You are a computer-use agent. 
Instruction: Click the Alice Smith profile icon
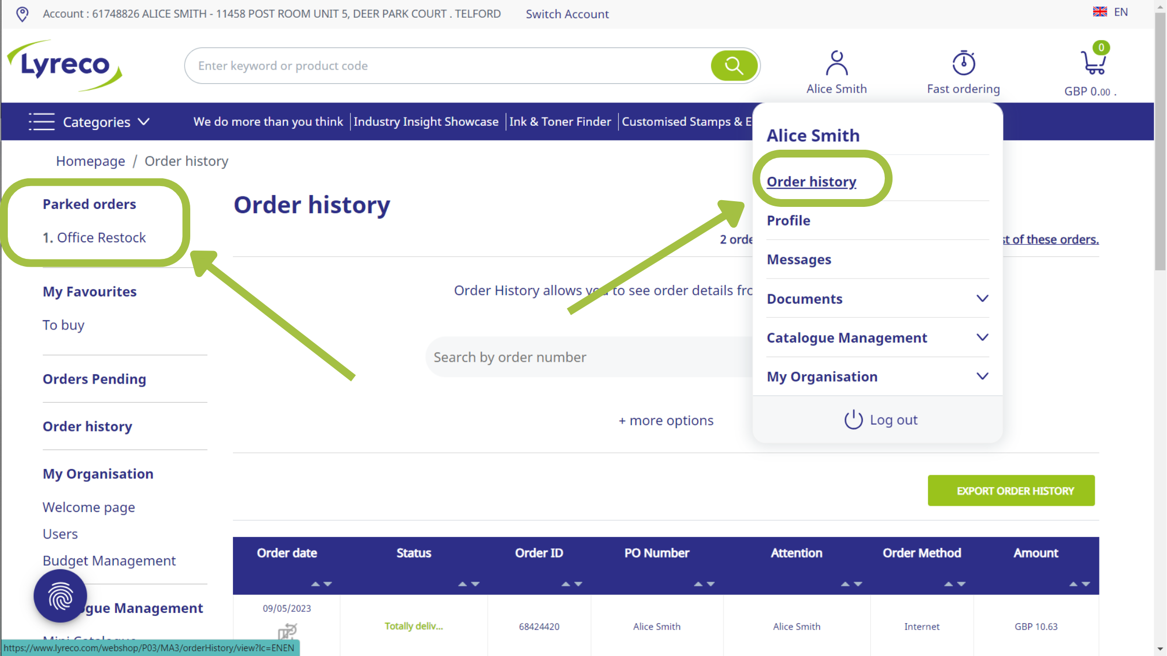coord(836,62)
